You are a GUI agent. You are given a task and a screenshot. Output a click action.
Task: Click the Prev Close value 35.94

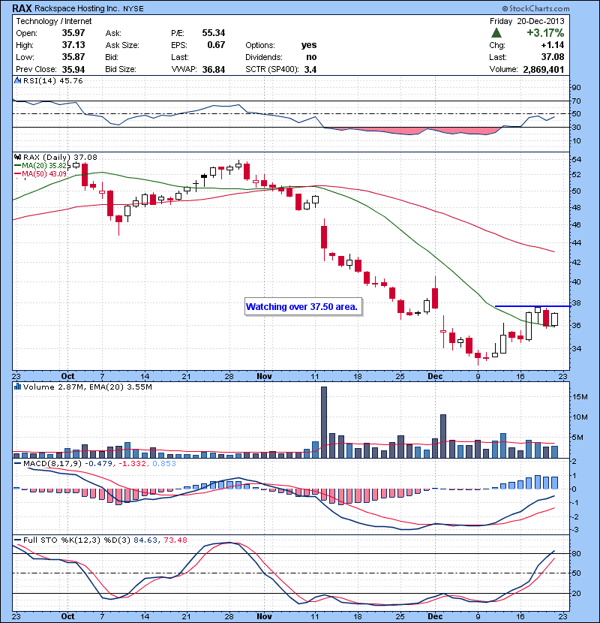click(73, 69)
